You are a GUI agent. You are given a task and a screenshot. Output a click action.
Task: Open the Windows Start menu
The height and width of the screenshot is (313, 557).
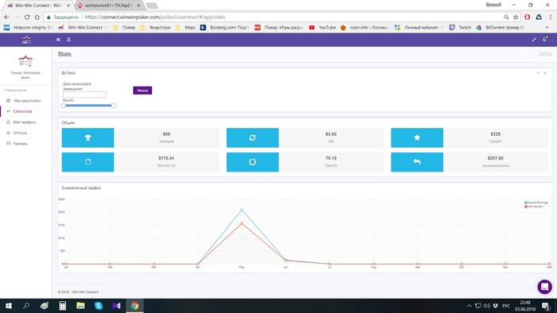coord(9,306)
